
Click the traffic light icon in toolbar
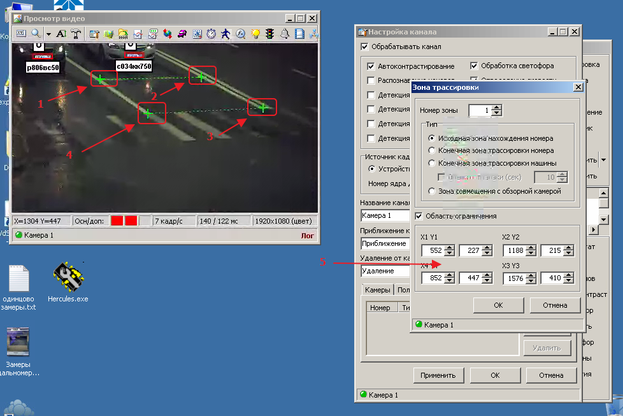coord(270,34)
